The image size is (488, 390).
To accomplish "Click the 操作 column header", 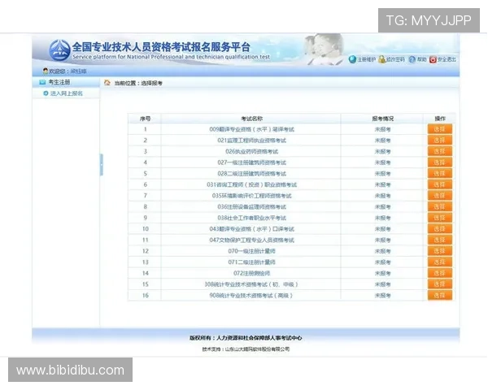I will pos(440,119).
